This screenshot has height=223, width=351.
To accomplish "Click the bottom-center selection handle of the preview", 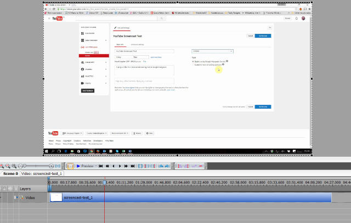I will [x=178, y=155].
